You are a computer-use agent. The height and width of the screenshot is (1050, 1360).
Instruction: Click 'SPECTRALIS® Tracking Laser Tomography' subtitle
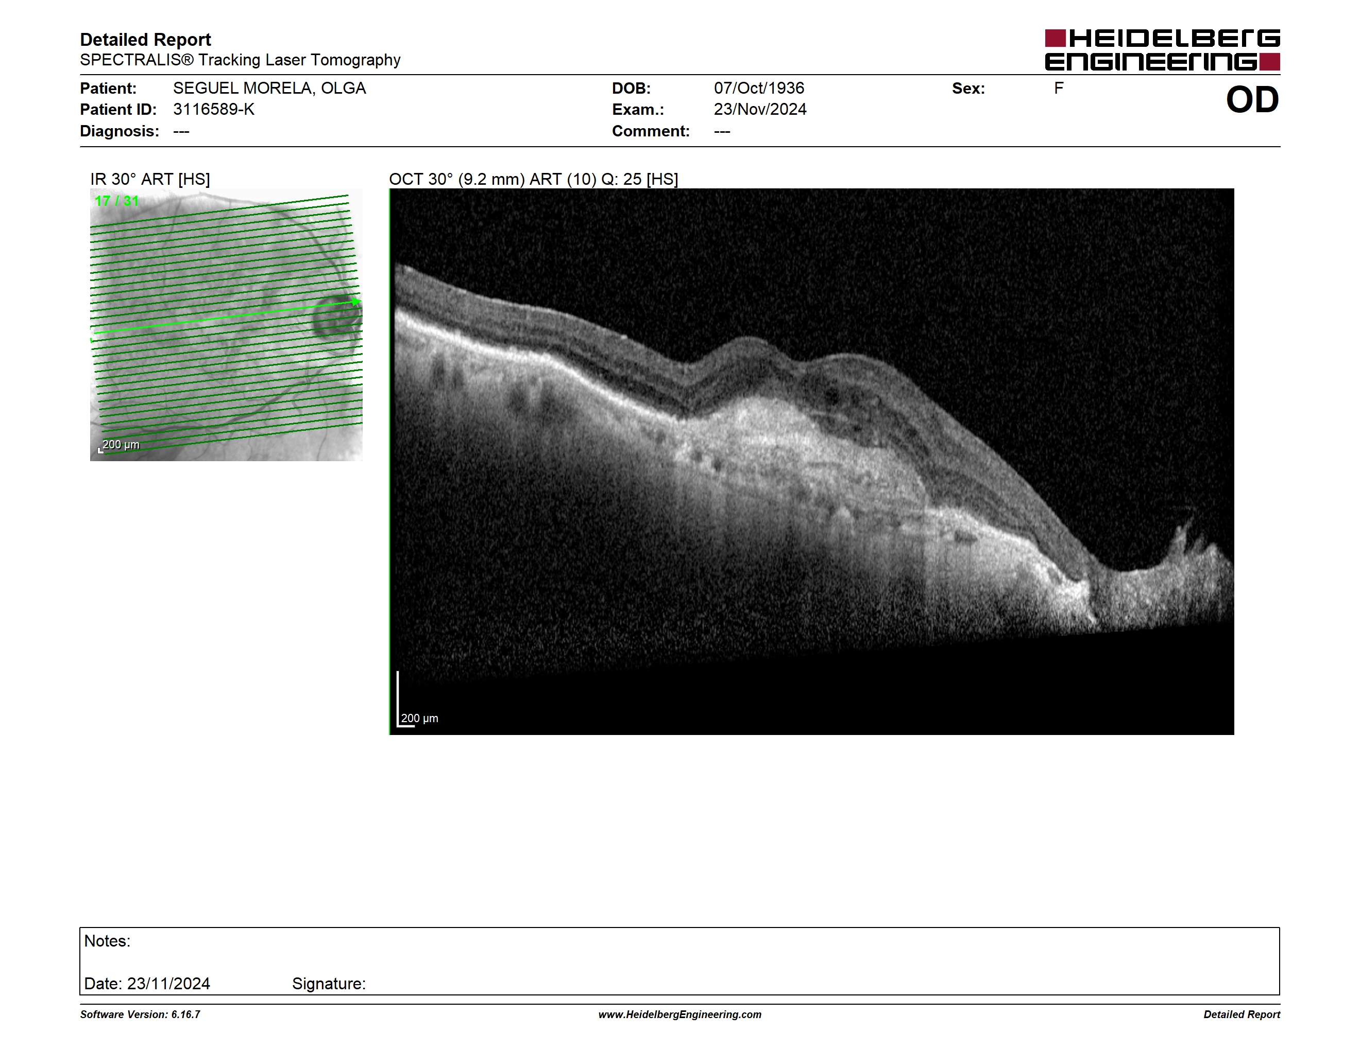[240, 60]
